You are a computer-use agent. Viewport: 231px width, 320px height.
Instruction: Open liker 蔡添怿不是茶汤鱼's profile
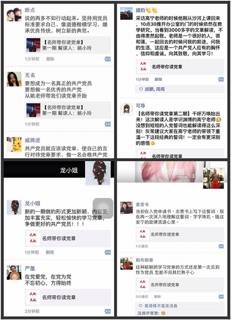pos(161,306)
